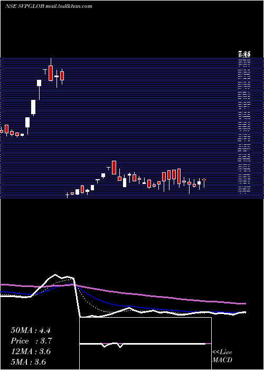Click the NSE SVPGLOB mail.bullkhan.com title text

[49, 6]
